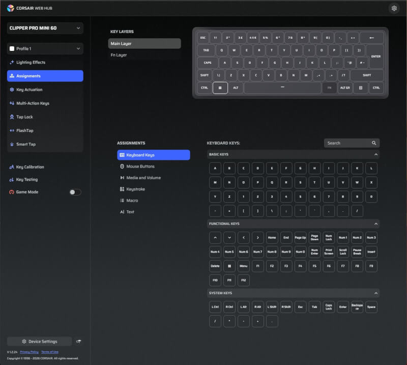This screenshot has width=407, height=365.
Task: Assign the Num Lock functional key
Action: point(329,237)
